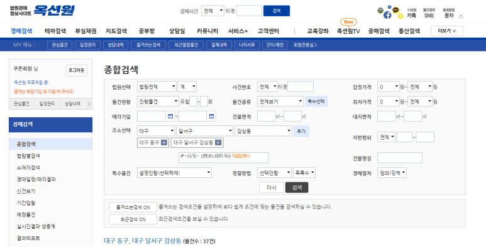This screenshot has height=247, width=486.
Task: Open the 법원전체 court dropdown
Action: 157,87
